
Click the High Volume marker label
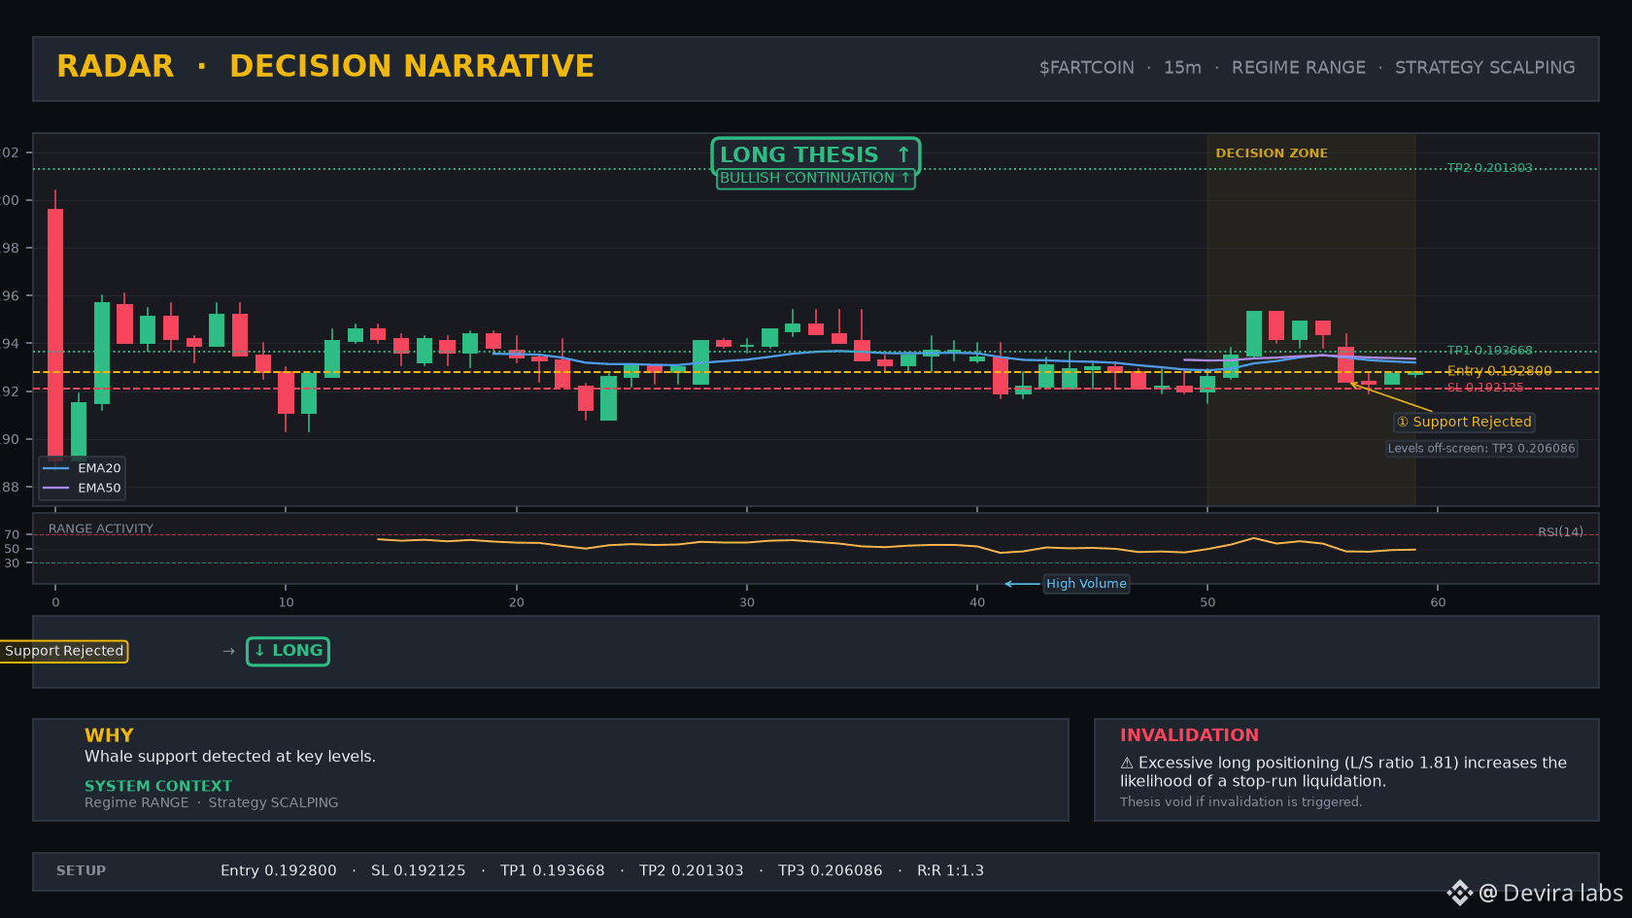click(x=1086, y=584)
